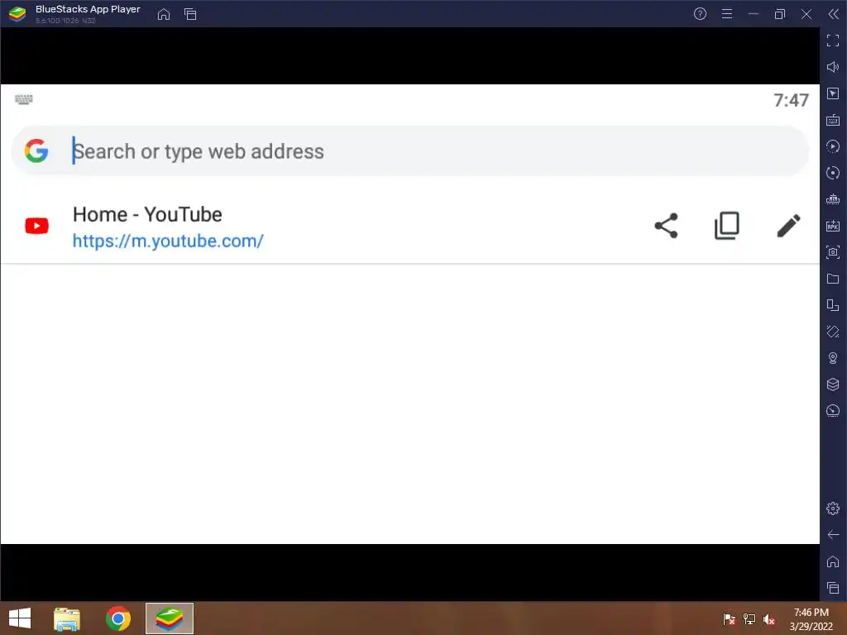Toggle cursor lock in BlueStacks sidebar
Image resolution: width=847 pixels, height=635 pixels.
pos(833,93)
